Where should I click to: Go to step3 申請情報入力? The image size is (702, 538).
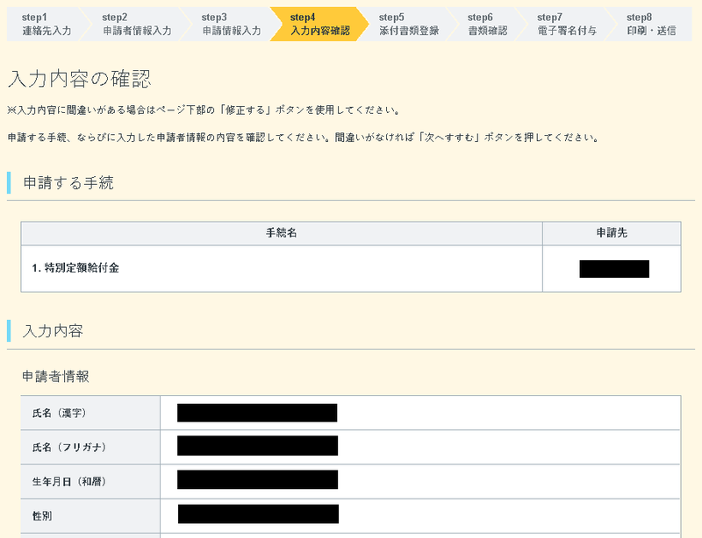[231, 25]
